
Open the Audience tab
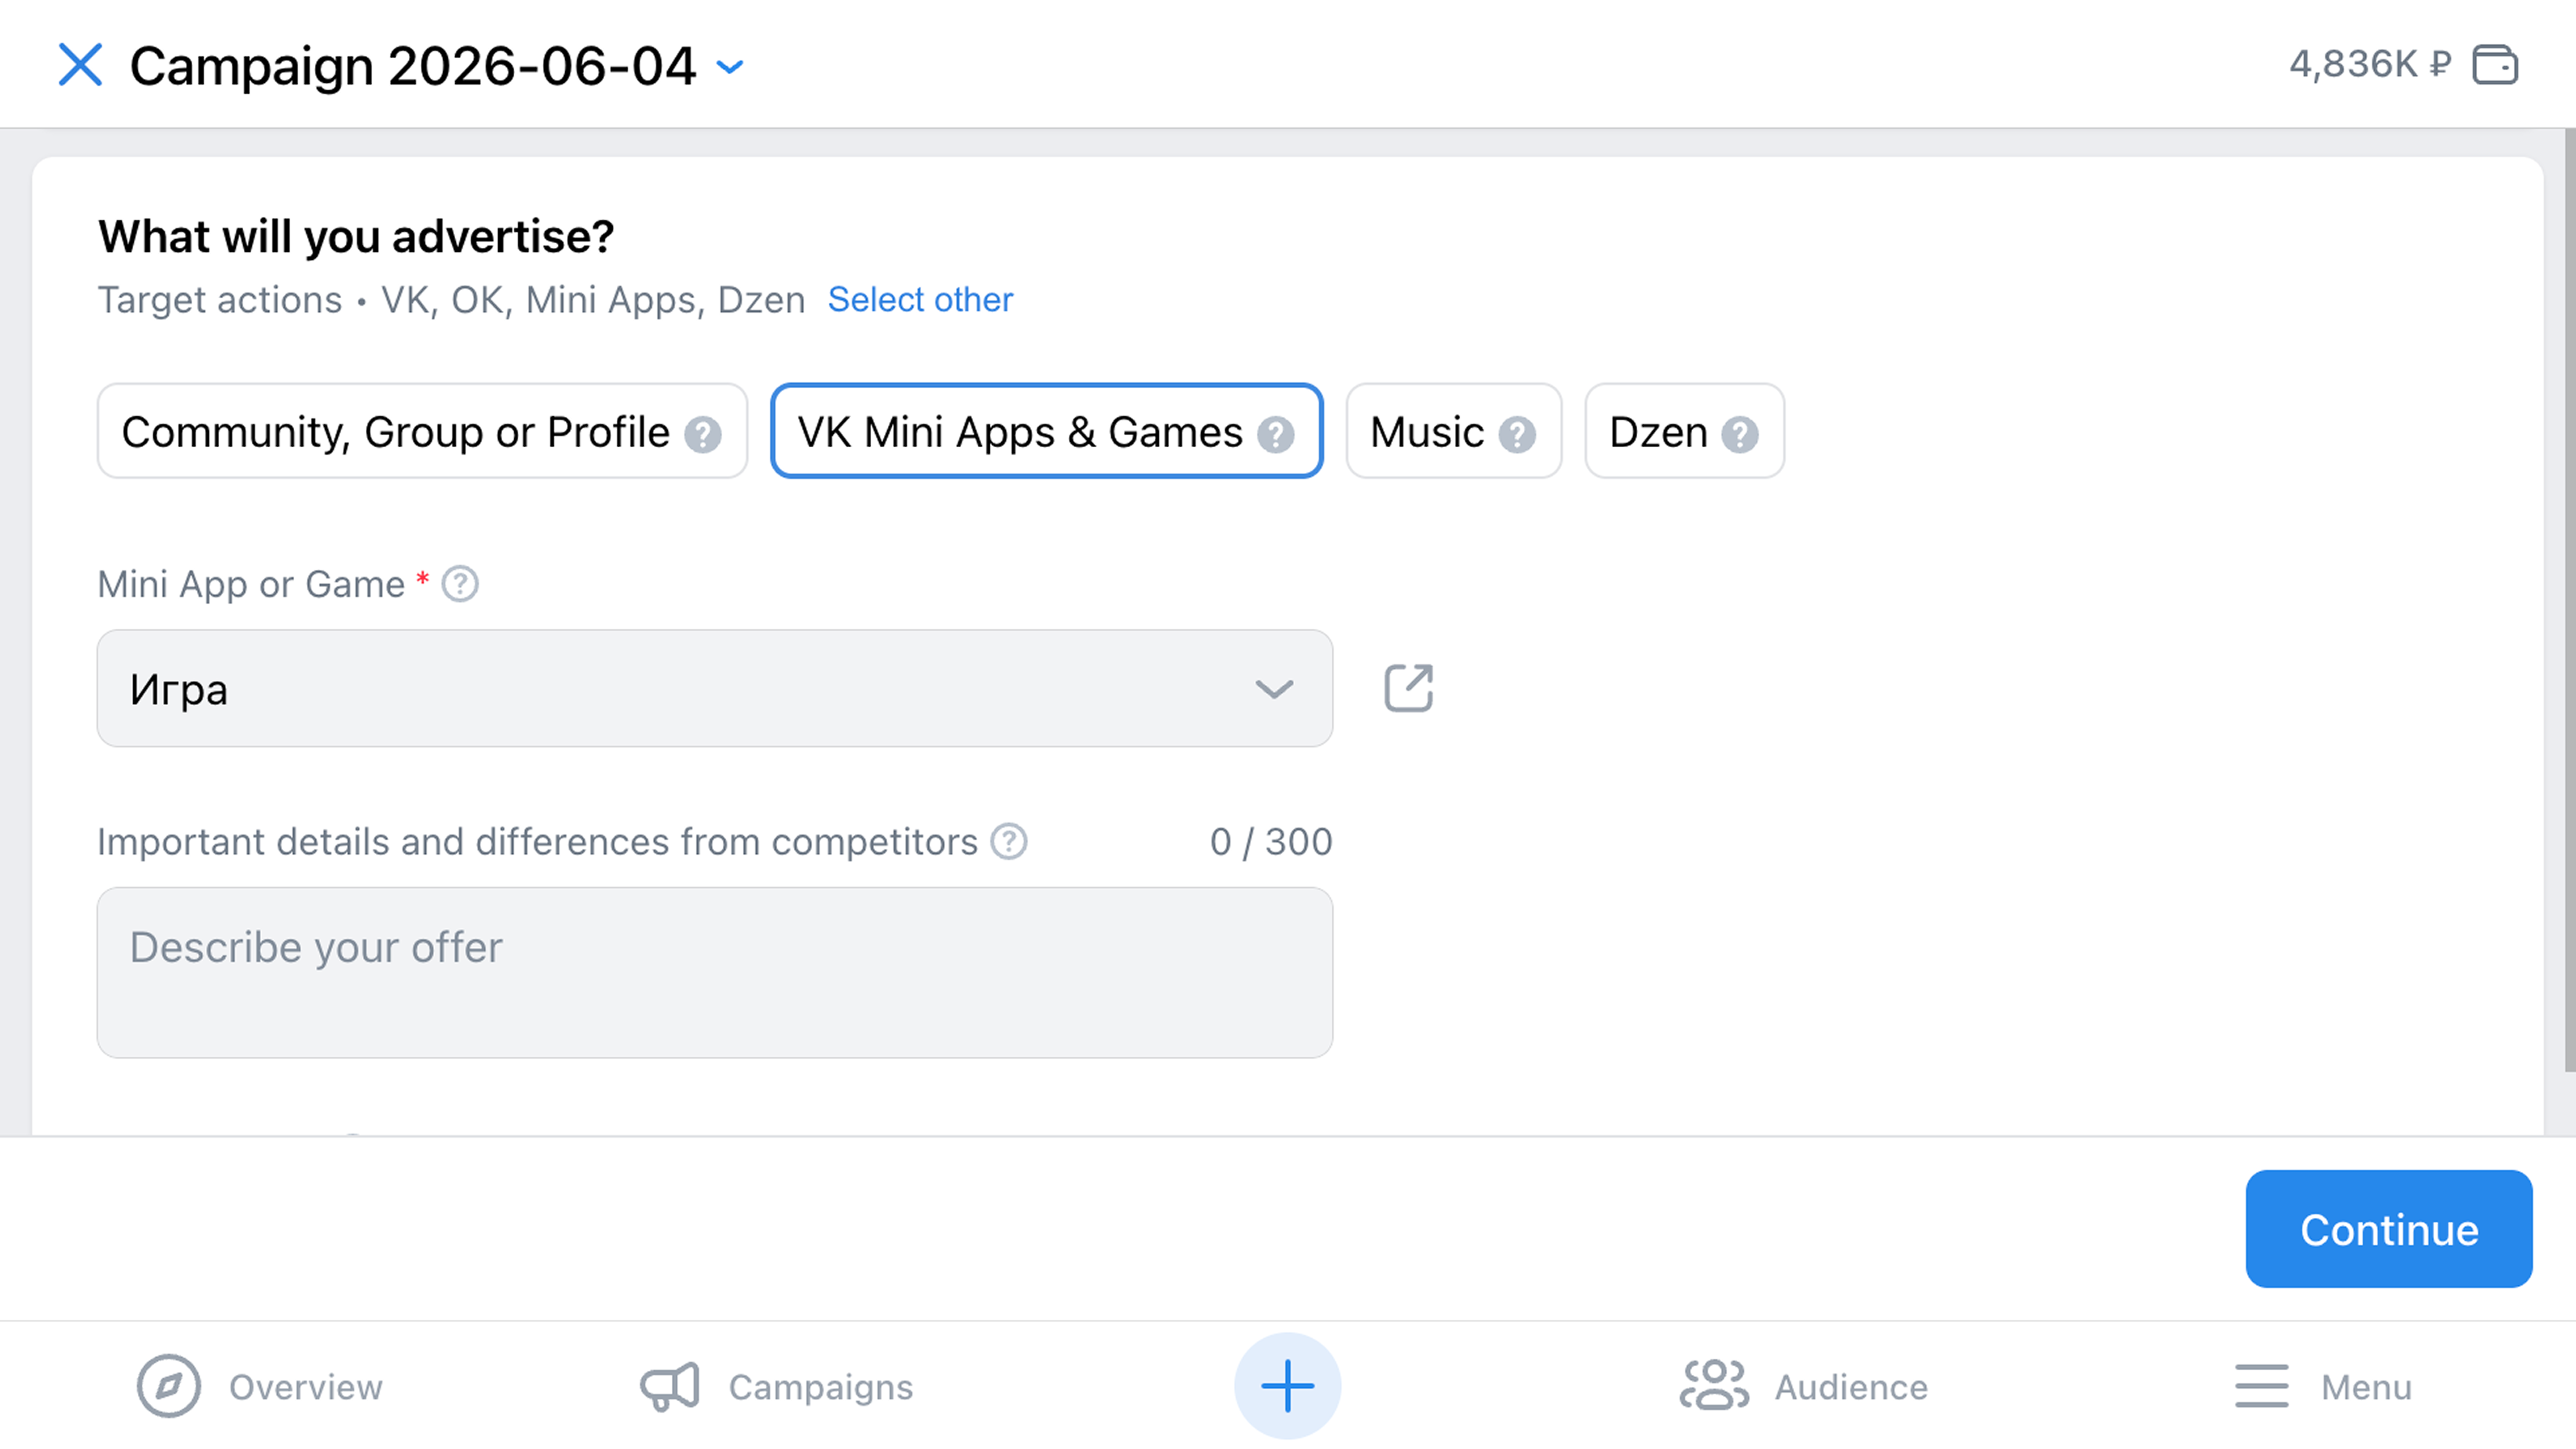point(1803,1387)
